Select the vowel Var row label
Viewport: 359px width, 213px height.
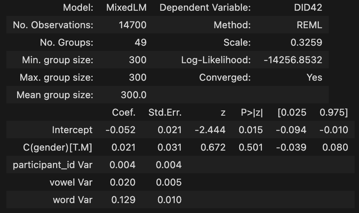pos(70,182)
